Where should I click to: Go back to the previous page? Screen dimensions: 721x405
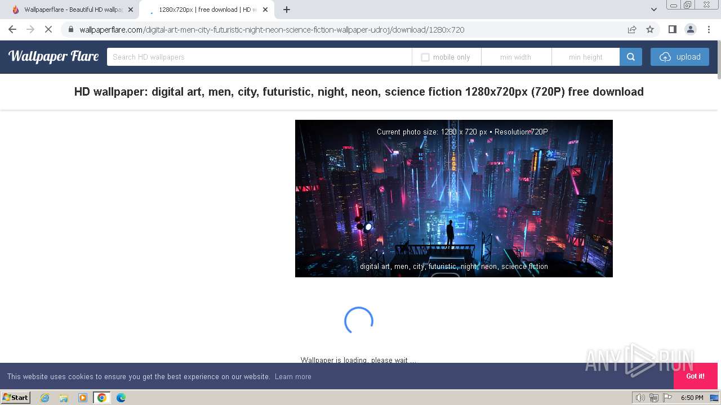(x=12, y=29)
